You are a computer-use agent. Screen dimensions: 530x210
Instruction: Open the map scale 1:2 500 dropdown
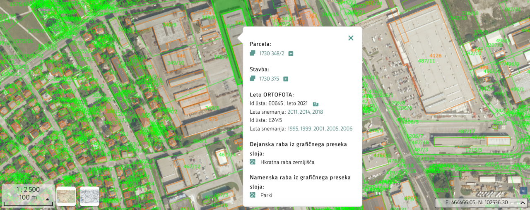[x=47, y=199]
